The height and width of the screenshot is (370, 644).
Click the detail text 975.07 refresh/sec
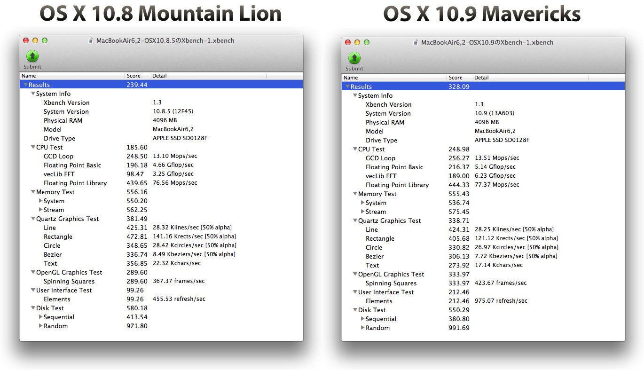point(501,301)
